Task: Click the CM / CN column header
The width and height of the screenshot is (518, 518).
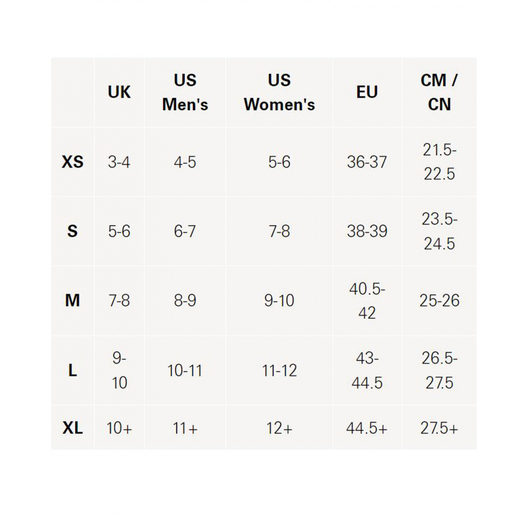Action: coord(439,93)
